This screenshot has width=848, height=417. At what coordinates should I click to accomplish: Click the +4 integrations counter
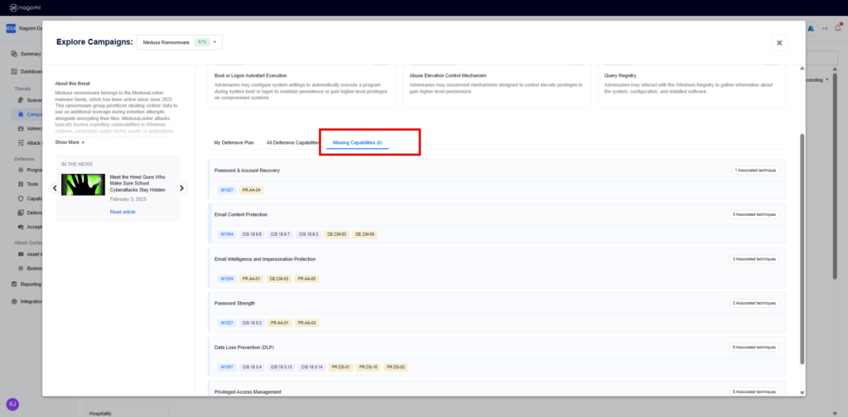point(825,29)
